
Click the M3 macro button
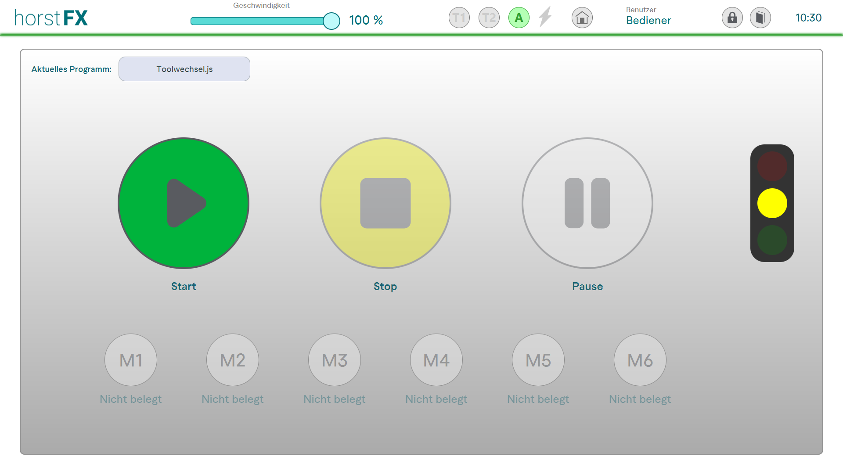click(335, 360)
